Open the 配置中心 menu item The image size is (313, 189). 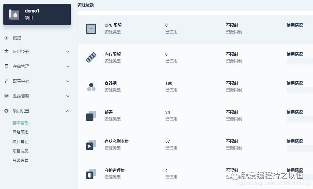pyautogui.click(x=21, y=81)
